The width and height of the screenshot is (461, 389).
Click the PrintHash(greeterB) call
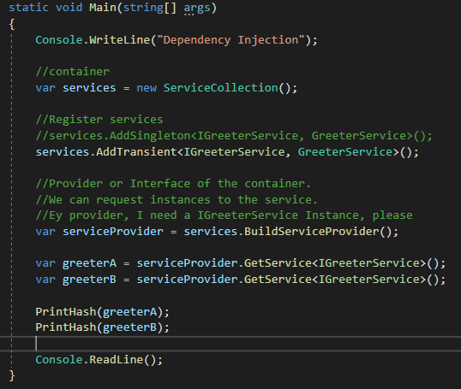(102, 327)
